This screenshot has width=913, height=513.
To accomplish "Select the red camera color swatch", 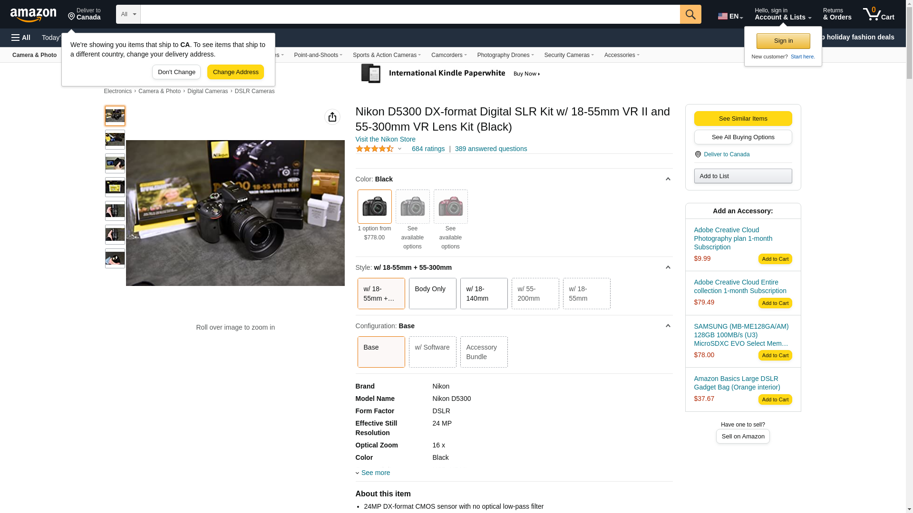I will pyautogui.click(x=450, y=207).
